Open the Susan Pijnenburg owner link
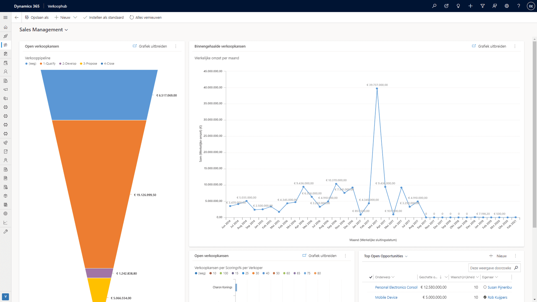This screenshot has width=537, height=302. (x=500, y=287)
